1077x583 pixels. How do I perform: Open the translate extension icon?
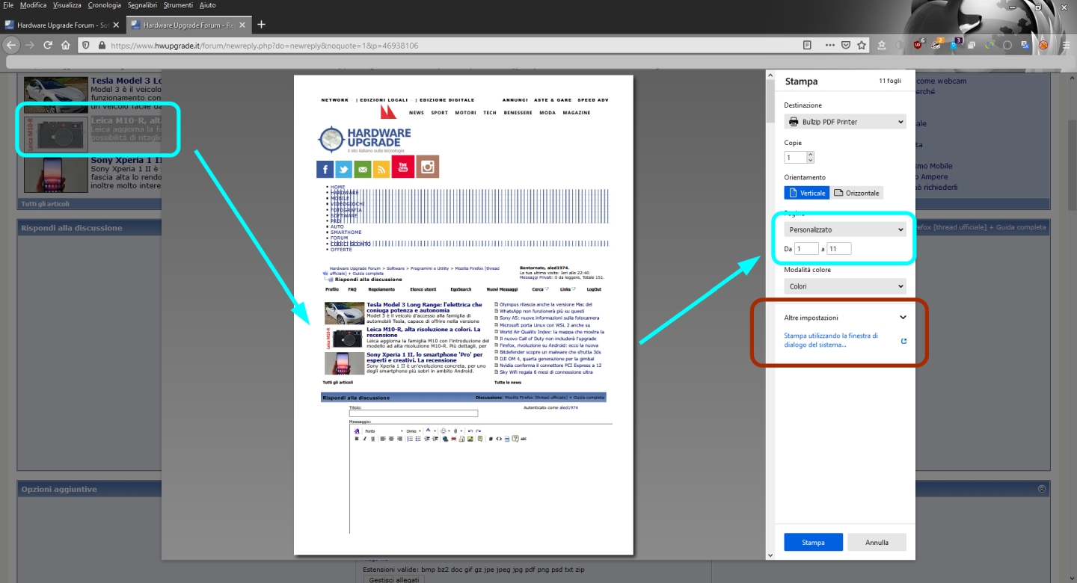click(1025, 45)
